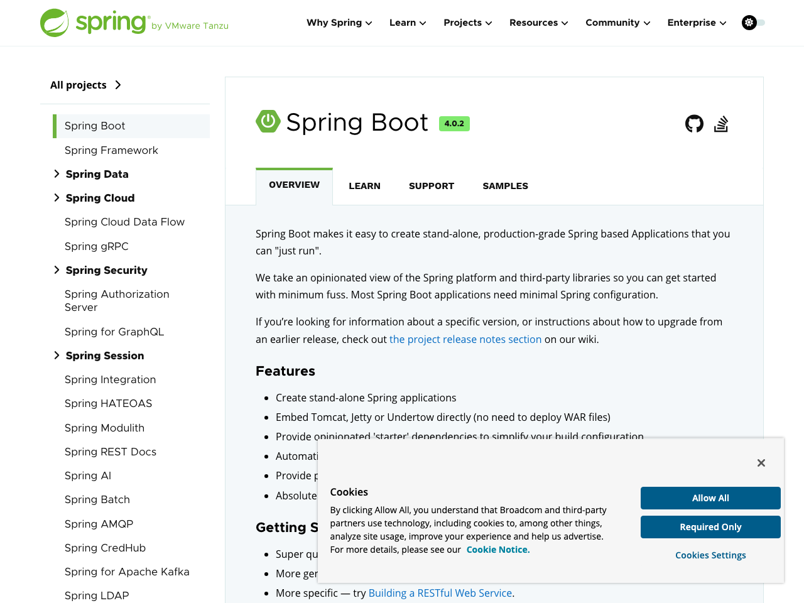Open the Stack Overflow icon for Spring Boot
Viewport: 804px width, 603px height.
pyautogui.click(x=721, y=124)
